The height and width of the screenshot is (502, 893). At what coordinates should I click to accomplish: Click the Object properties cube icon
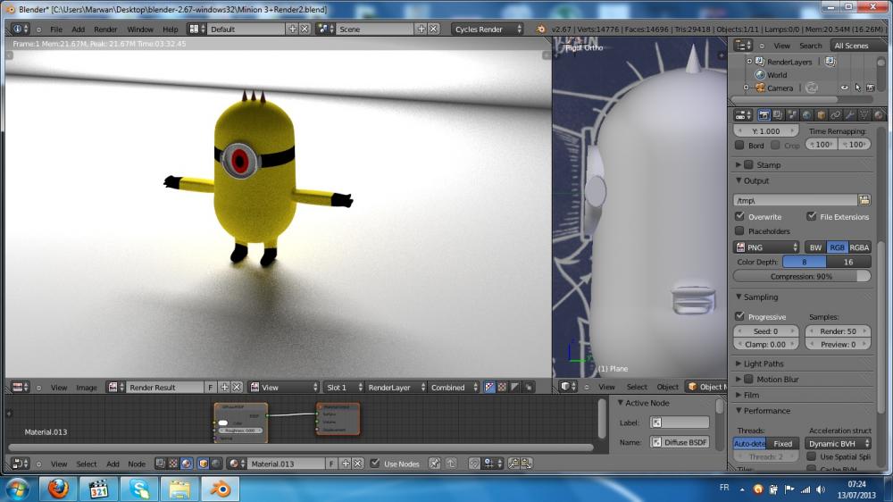(822, 115)
